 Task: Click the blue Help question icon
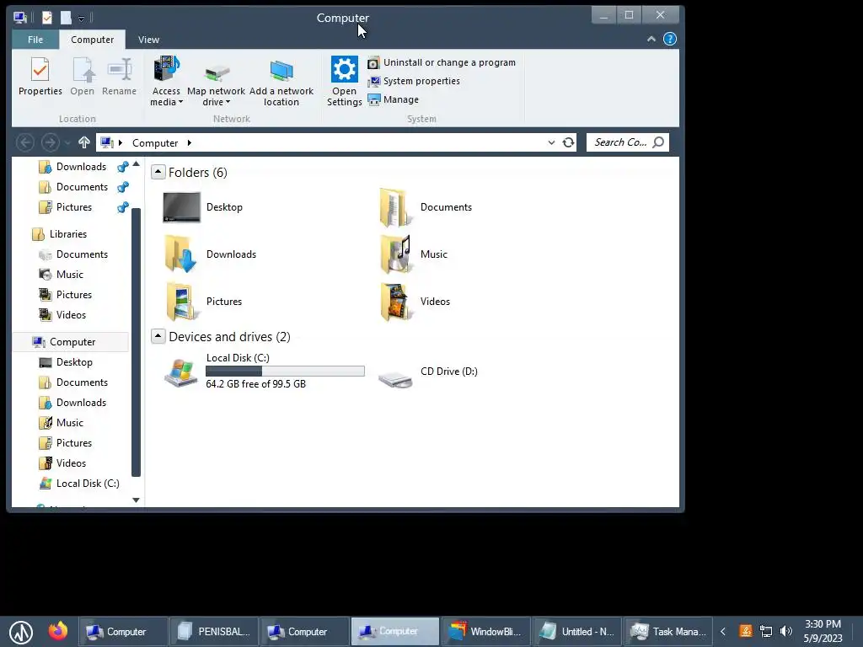670,39
